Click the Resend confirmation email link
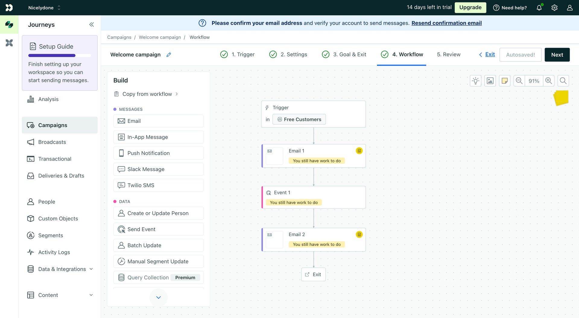The width and height of the screenshot is (579, 318). pos(446,23)
